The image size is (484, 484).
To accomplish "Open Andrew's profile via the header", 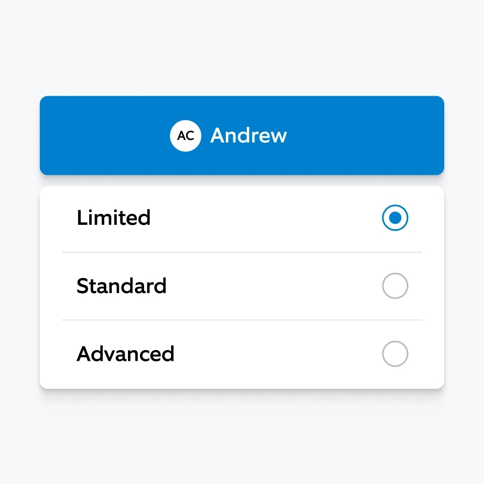I will tap(242, 136).
